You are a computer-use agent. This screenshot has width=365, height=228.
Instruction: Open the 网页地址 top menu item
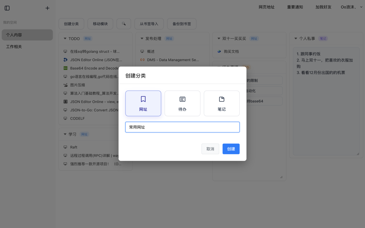267,7
